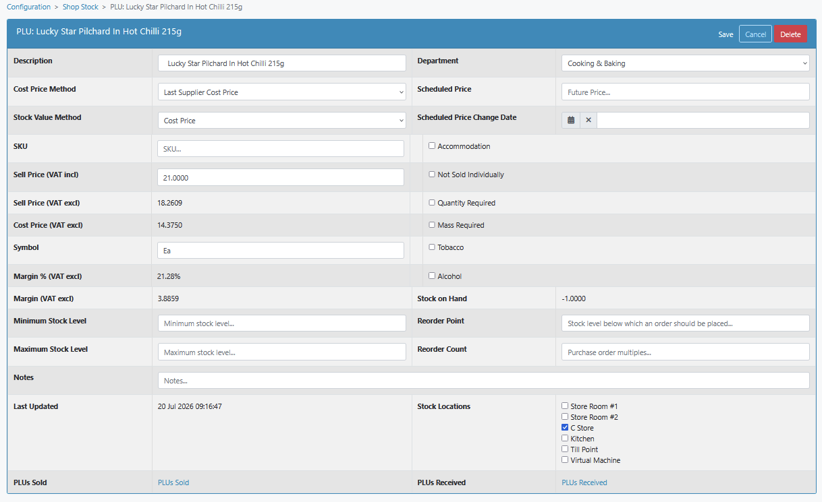
Task: Open the Stock Value Method dropdown
Action: [282, 120]
